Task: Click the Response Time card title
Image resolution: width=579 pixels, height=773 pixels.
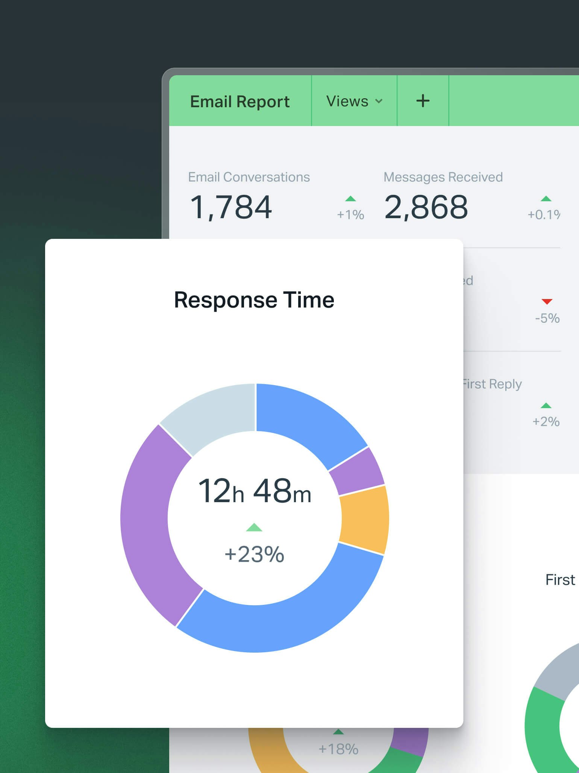Action: pos(254,300)
